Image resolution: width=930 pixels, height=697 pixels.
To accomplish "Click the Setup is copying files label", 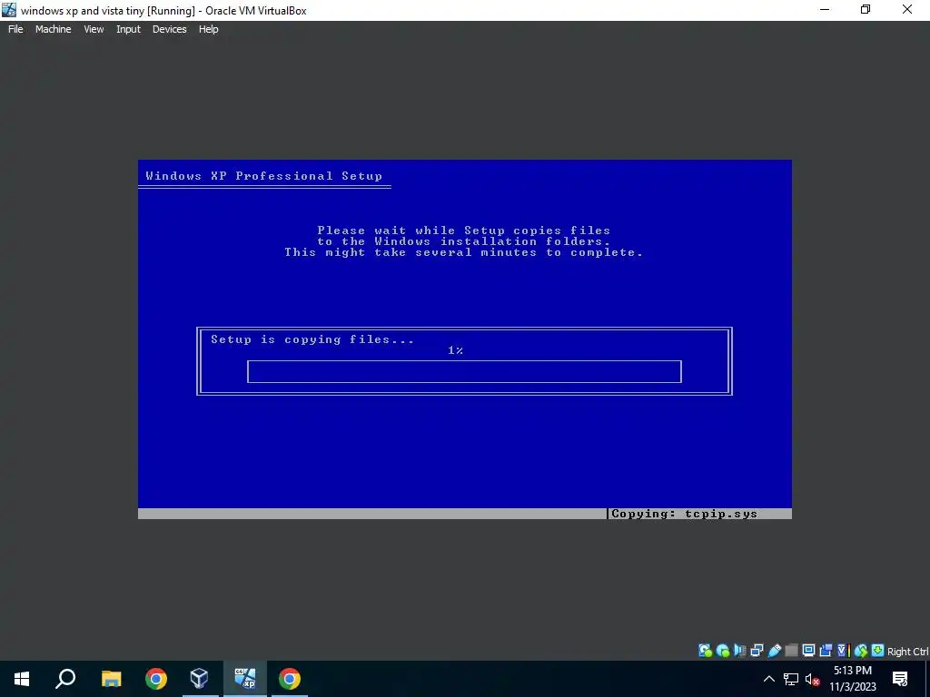I will tap(312, 339).
